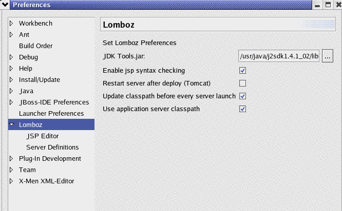Select Build Order in the tree

(35, 46)
